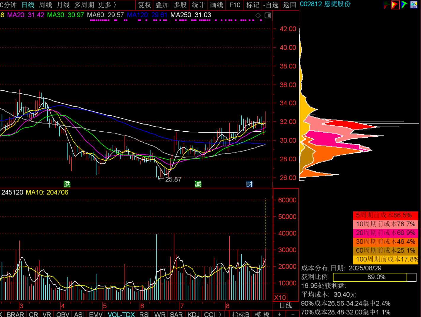Click the 002812 恩捷股份 stock title
The image size is (421, 317).
pyautogui.click(x=325, y=4)
